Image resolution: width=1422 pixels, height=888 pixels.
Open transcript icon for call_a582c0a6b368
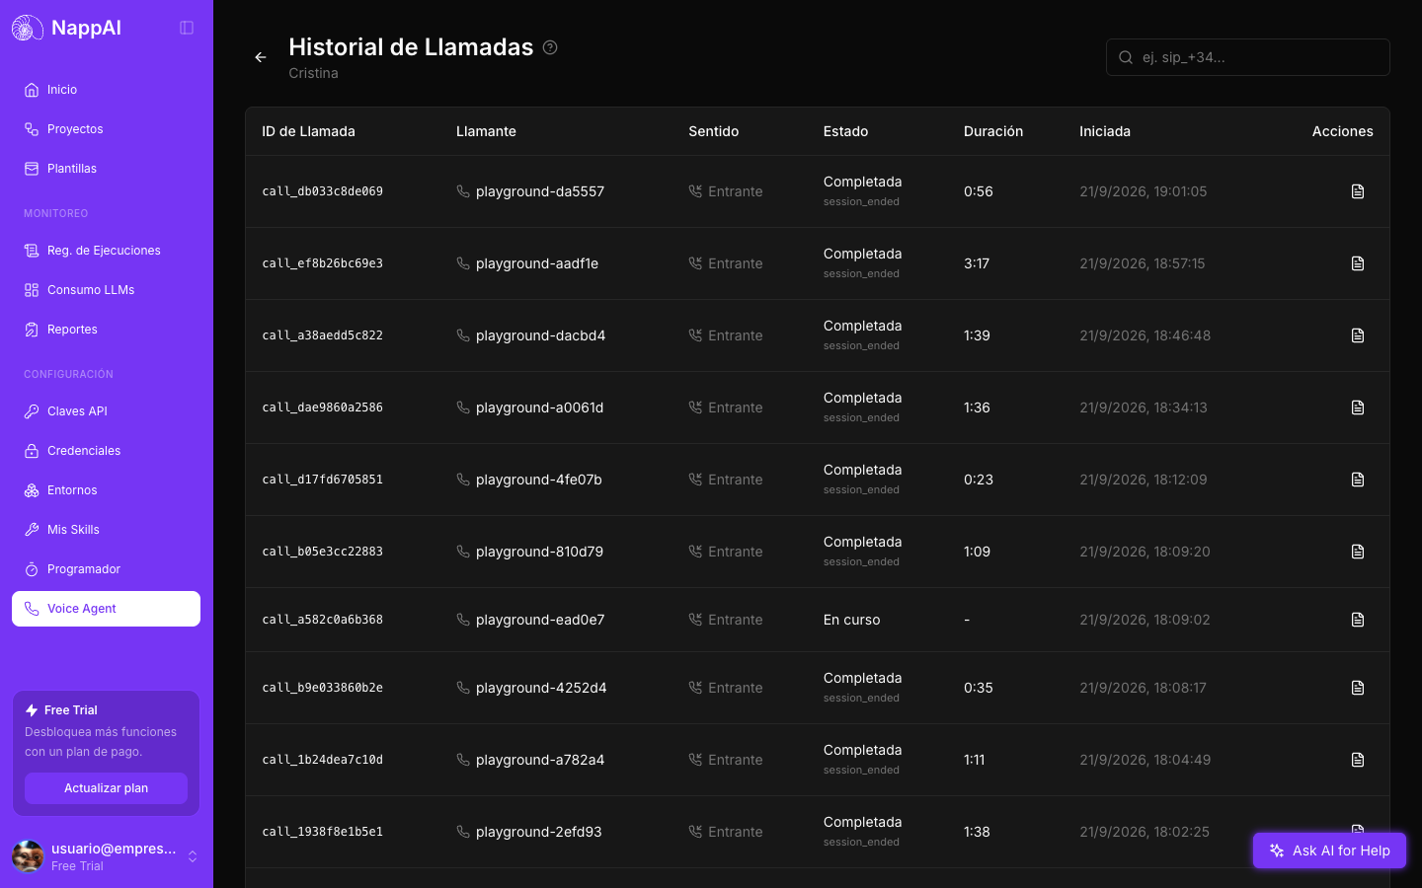(1358, 620)
